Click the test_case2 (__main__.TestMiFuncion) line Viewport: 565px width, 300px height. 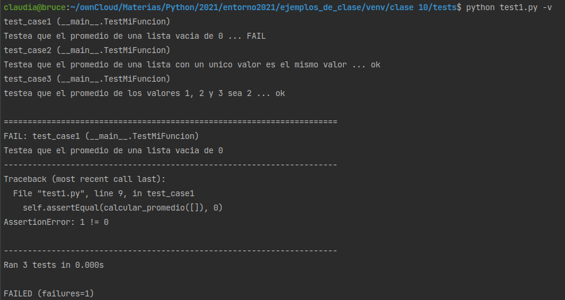pyautogui.click(x=87, y=50)
